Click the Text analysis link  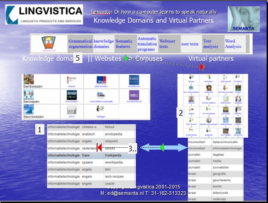[211, 44]
